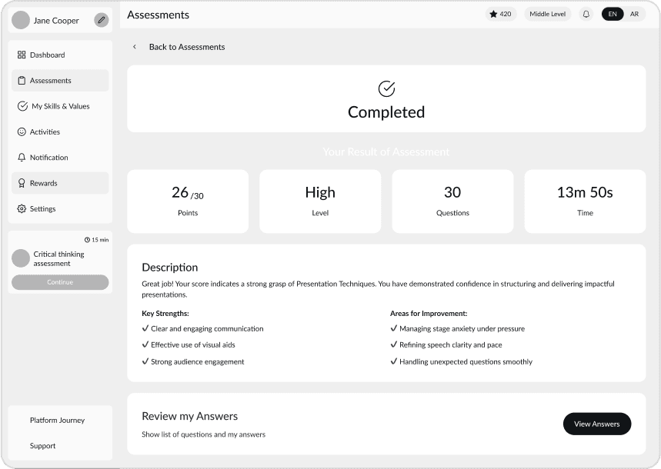Open Rewards via its sidebar icon
The height and width of the screenshot is (469, 661).
(23, 183)
